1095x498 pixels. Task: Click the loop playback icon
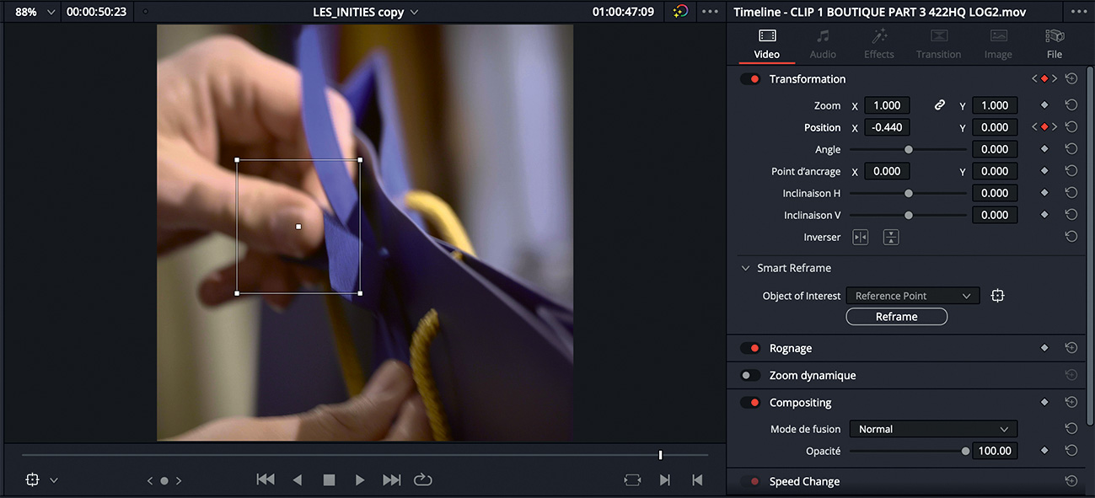pos(422,479)
